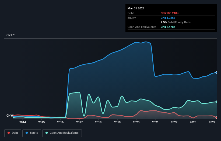Screen dimensions: 221x141
Task: Click the 2024 x-axis label
Action: (x=212, y=122)
